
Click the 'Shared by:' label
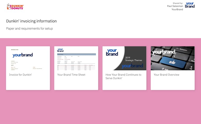[178, 3]
